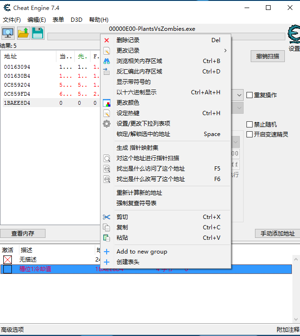This screenshot has width=300, height=336.
Task: Click Cheat Engine title bar app icon
Action: [x=7, y=8]
